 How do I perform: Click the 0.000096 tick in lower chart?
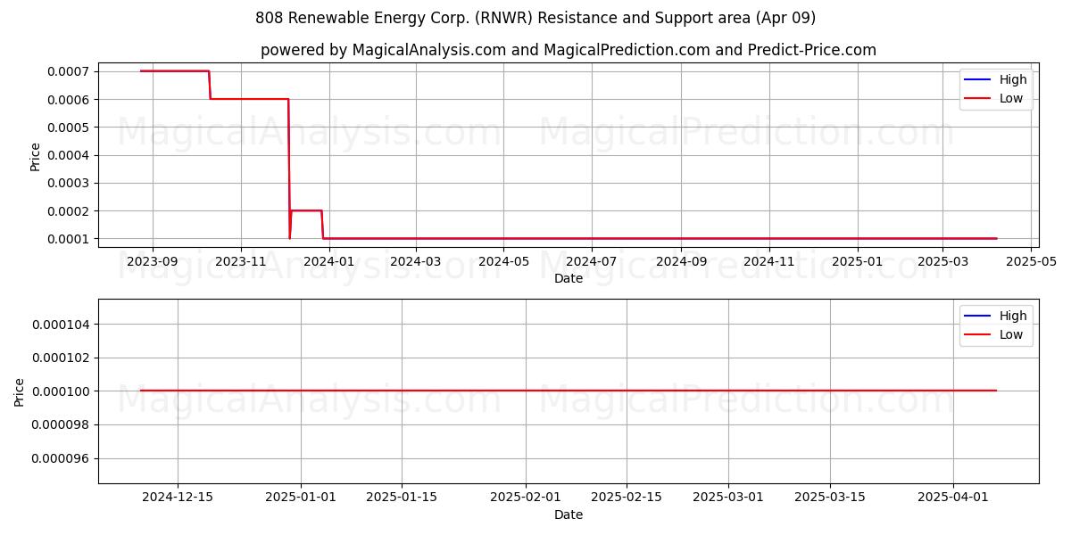pyautogui.click(x=62, y=458)
